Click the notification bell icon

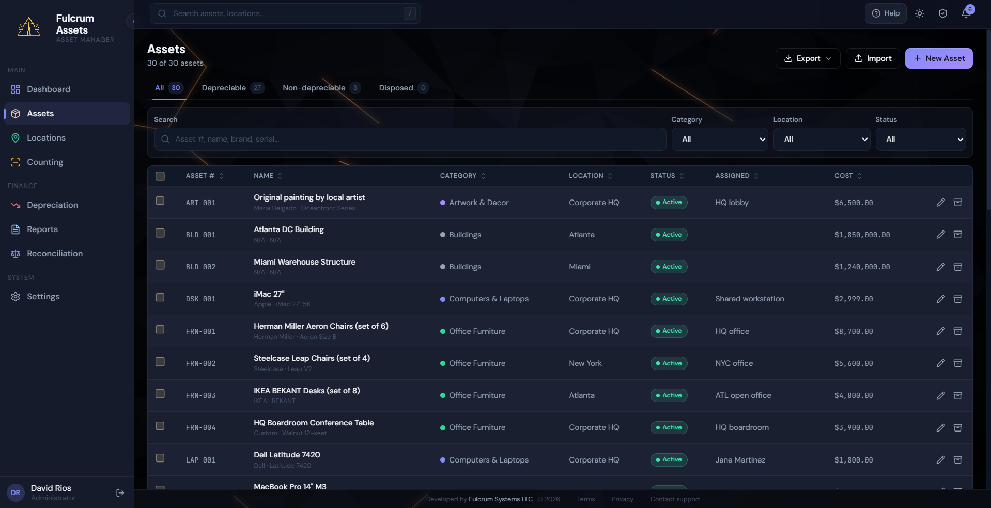point(966,13)
